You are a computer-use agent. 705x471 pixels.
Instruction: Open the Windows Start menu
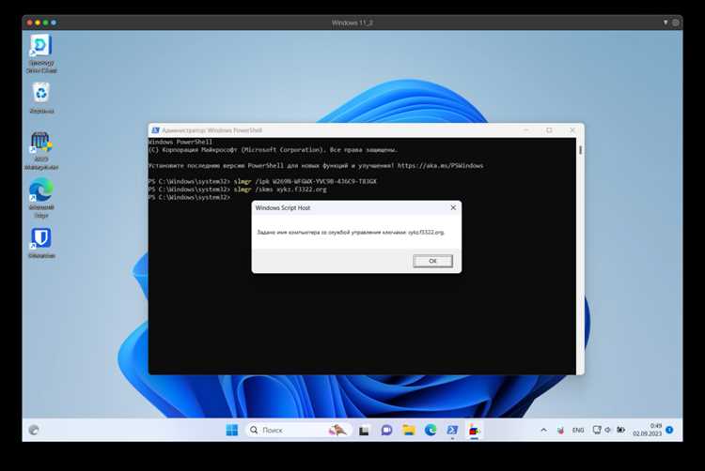pos(231,430)
